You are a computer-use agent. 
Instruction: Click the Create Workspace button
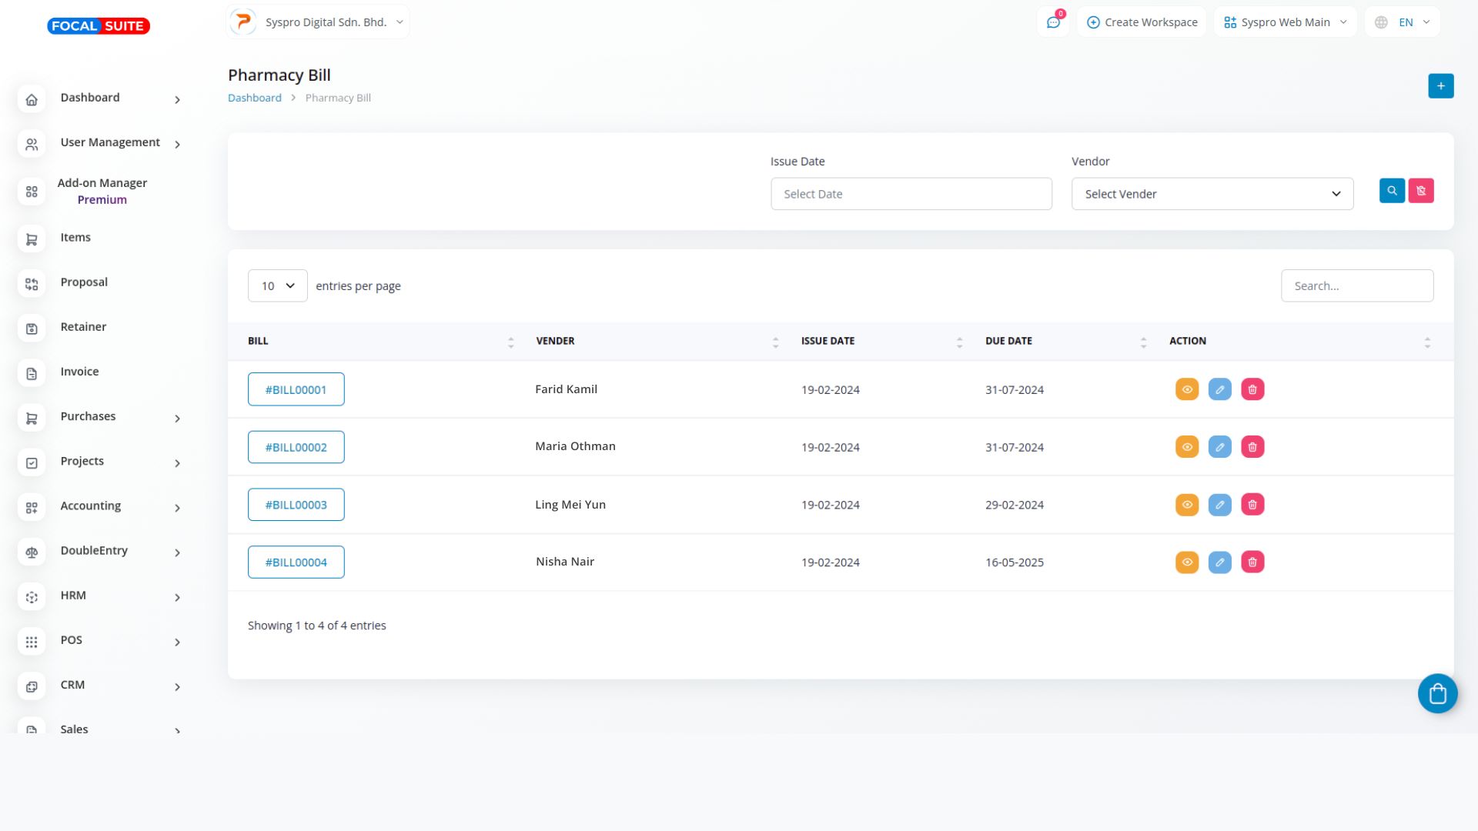pos(1142,22)
